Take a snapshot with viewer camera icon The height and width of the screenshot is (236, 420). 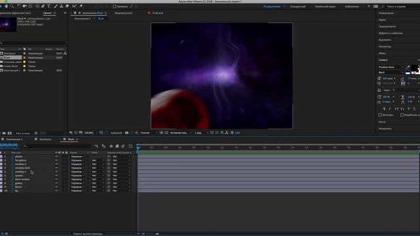click(127, 132)
